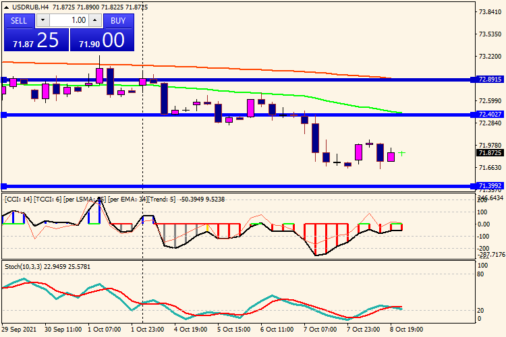Click the 4 Oct 19:00 time label
This screenshot has width=506, height=337.
pos(190,330)
